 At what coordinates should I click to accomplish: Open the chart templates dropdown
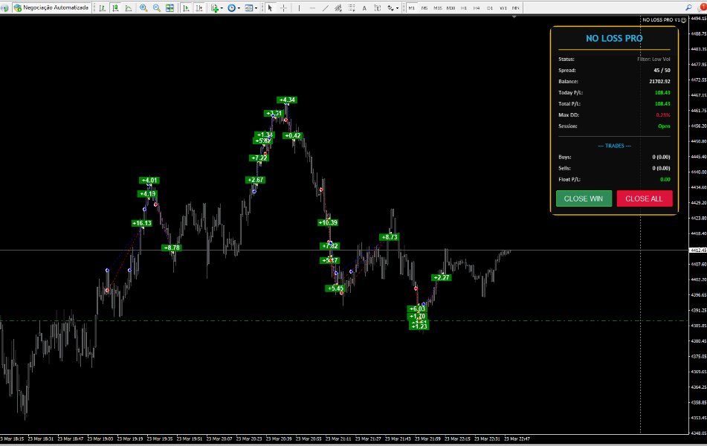point(251,7)
